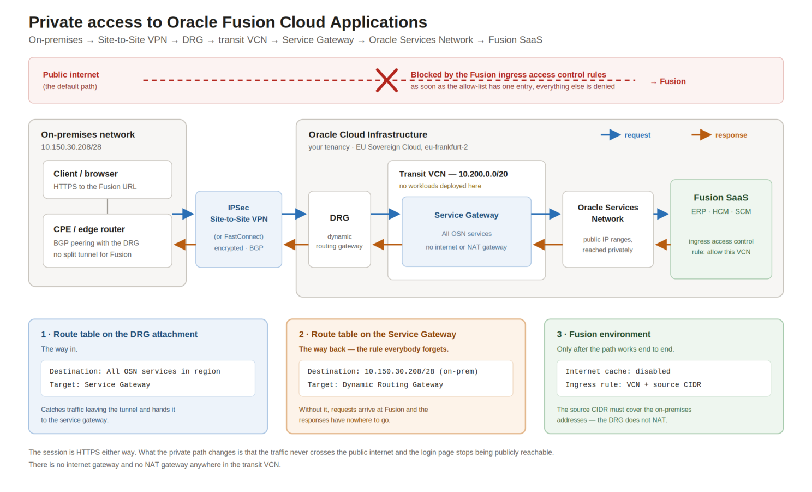Click 'Target: Dynamic Routing Gateway' code line
Viewport: 812px width, 492px height.
(x=375, y=385)
